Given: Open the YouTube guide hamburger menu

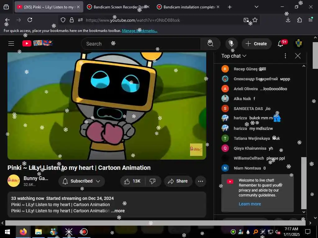Looking at the screenshot, I should coord(11,43).
